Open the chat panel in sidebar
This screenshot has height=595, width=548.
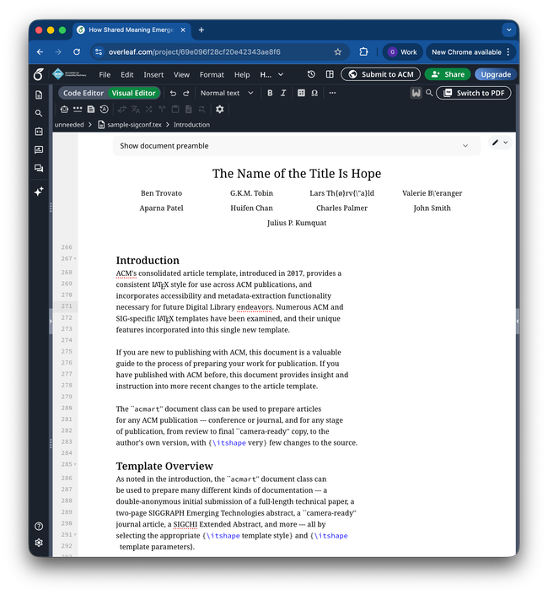tap(39, 168)
